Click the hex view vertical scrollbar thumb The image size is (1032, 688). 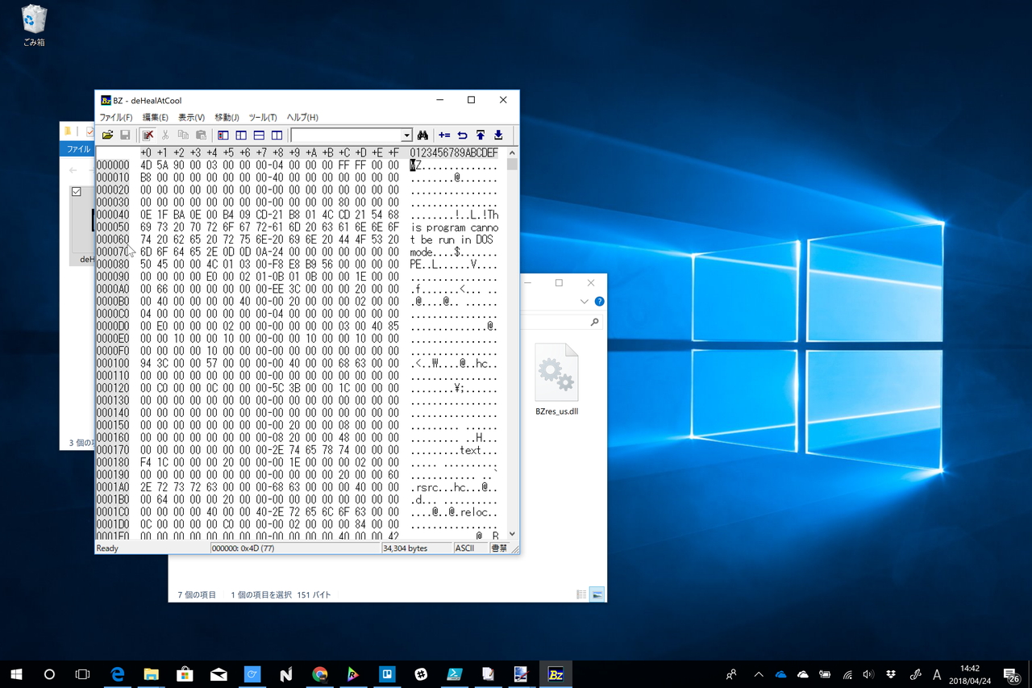point(512,164)
